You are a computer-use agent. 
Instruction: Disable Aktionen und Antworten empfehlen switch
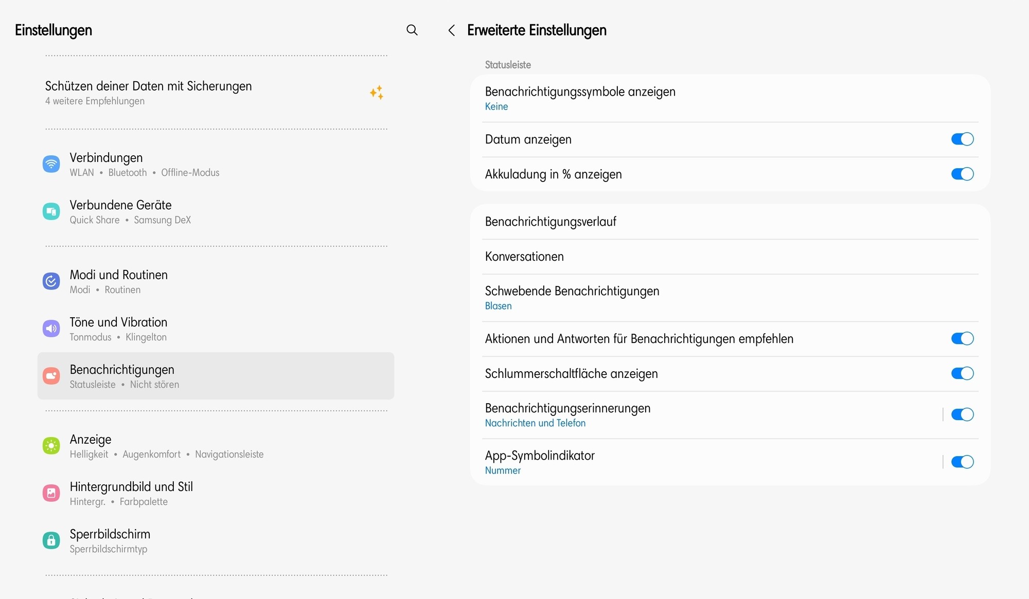(x=962, y=339)
